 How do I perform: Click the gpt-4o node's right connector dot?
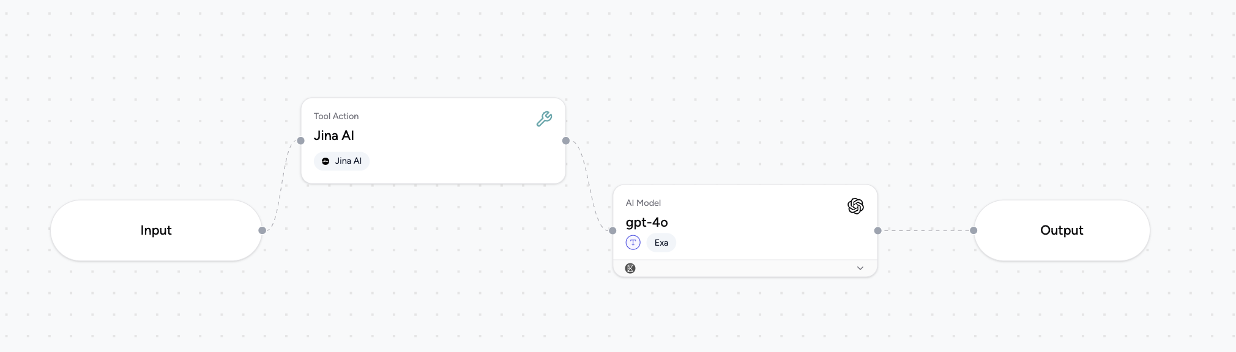point(877,230)
